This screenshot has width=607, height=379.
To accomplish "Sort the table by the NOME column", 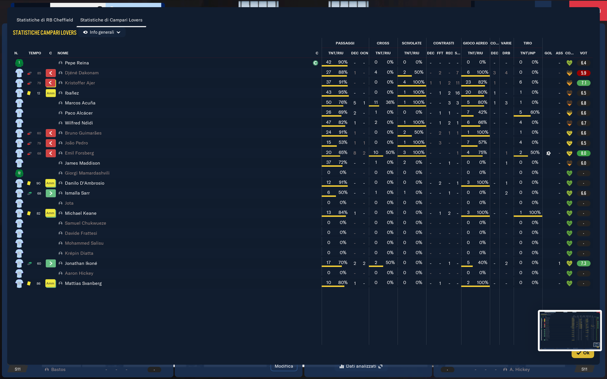I will pos(63,53).
